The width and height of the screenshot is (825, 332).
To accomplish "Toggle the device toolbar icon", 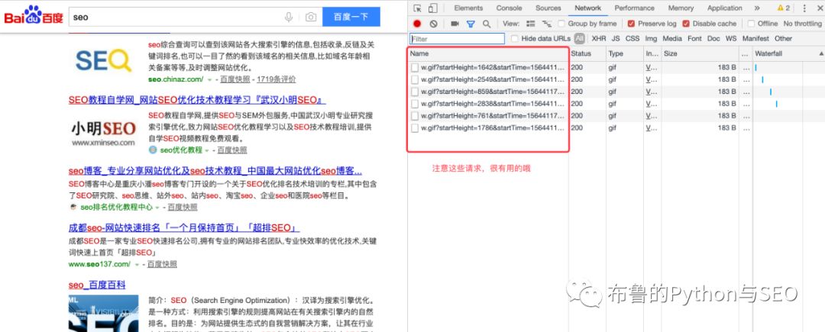I will tap(432, 8).
